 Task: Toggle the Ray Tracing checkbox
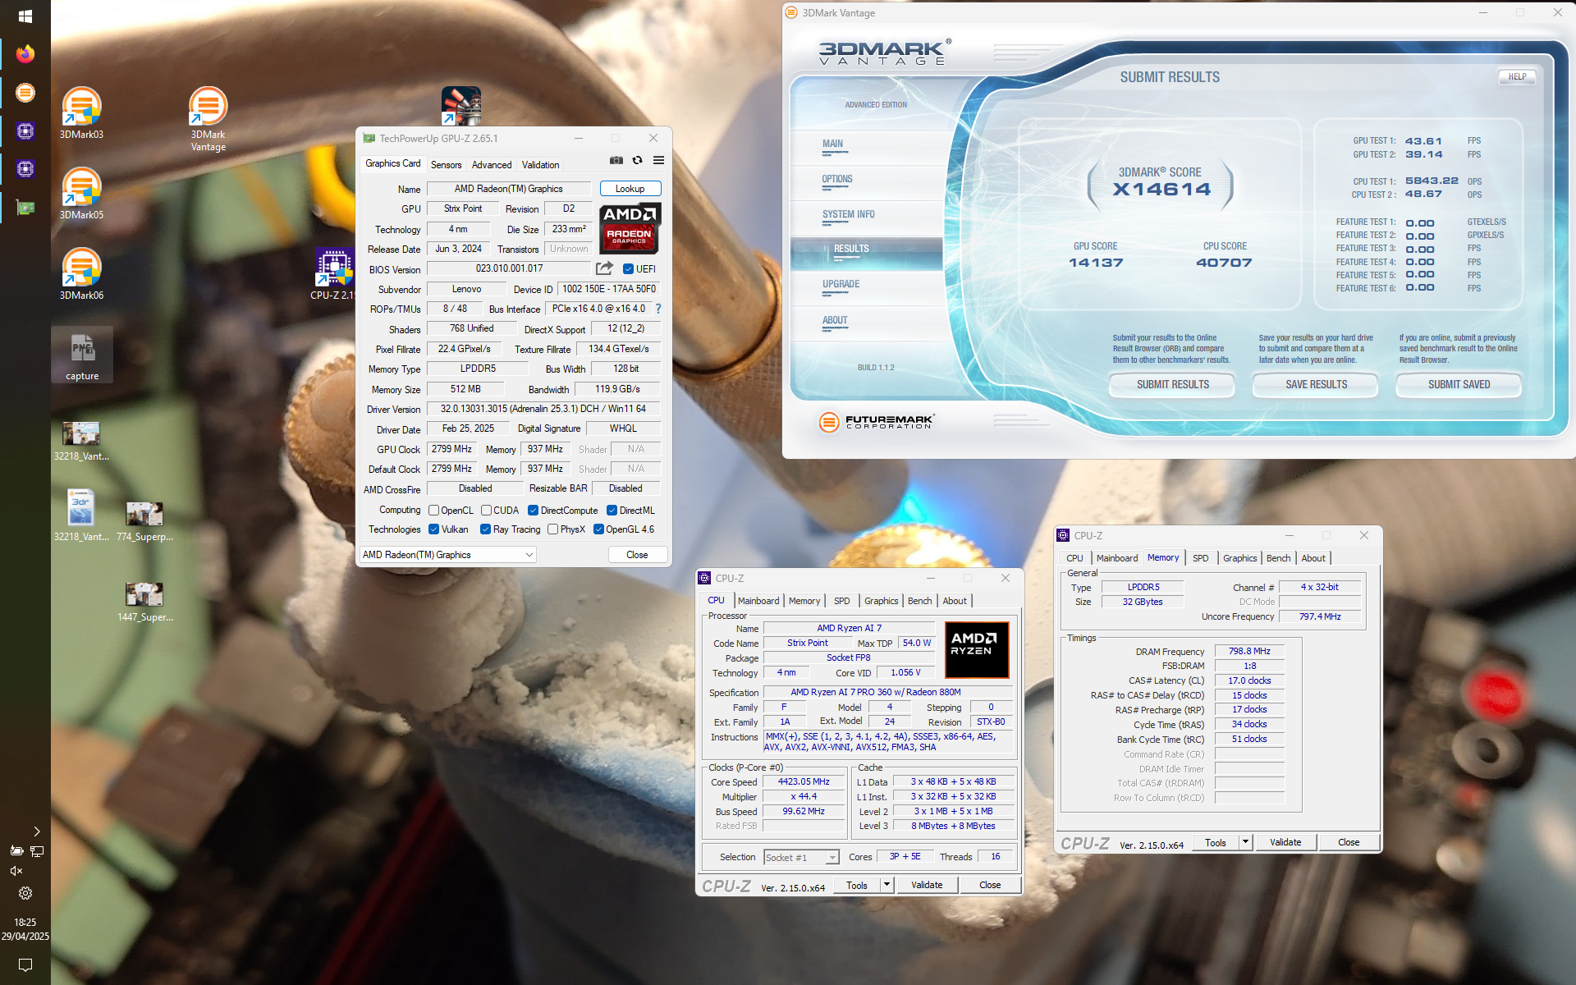pyautogui.click(x=485, y=529)
